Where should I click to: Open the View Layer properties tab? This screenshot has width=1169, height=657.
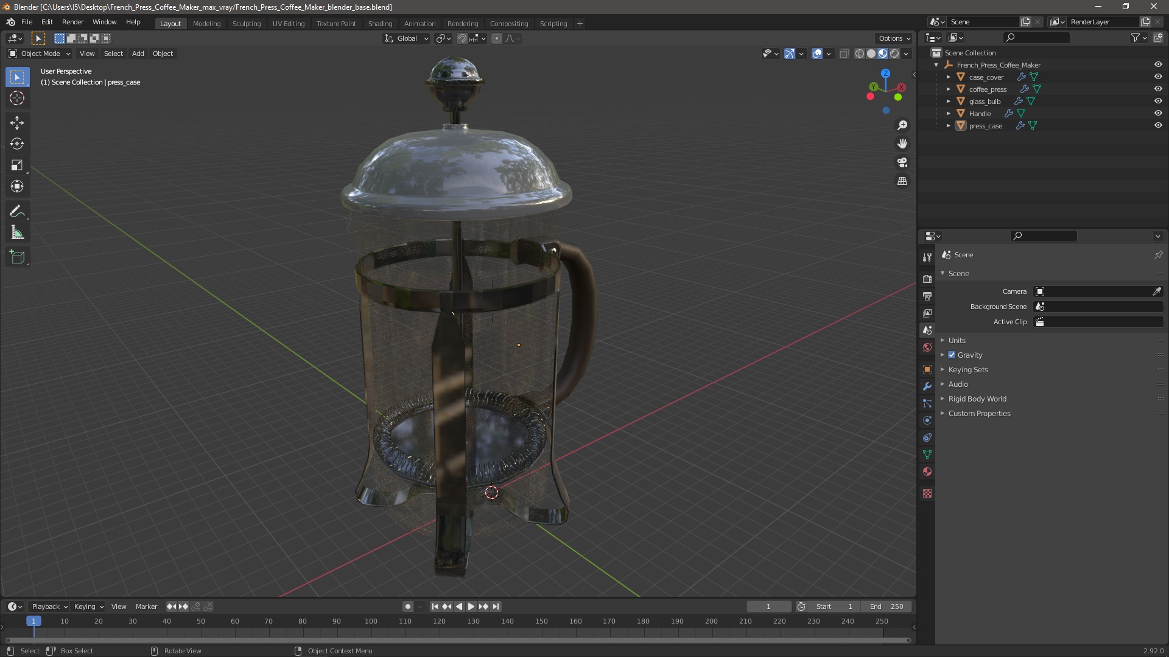tap(927, 313)
